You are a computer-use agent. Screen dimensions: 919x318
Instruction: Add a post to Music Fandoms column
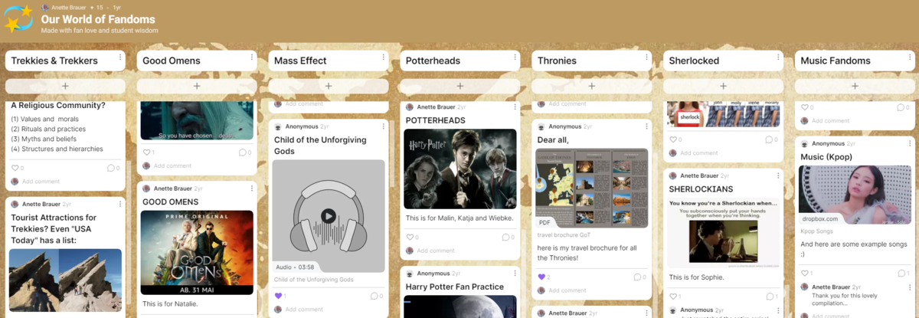(x=855, y=87)
